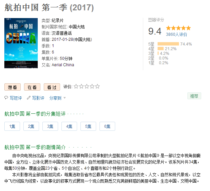Click the 74.4% five-star percentage

tap(186, 44)
